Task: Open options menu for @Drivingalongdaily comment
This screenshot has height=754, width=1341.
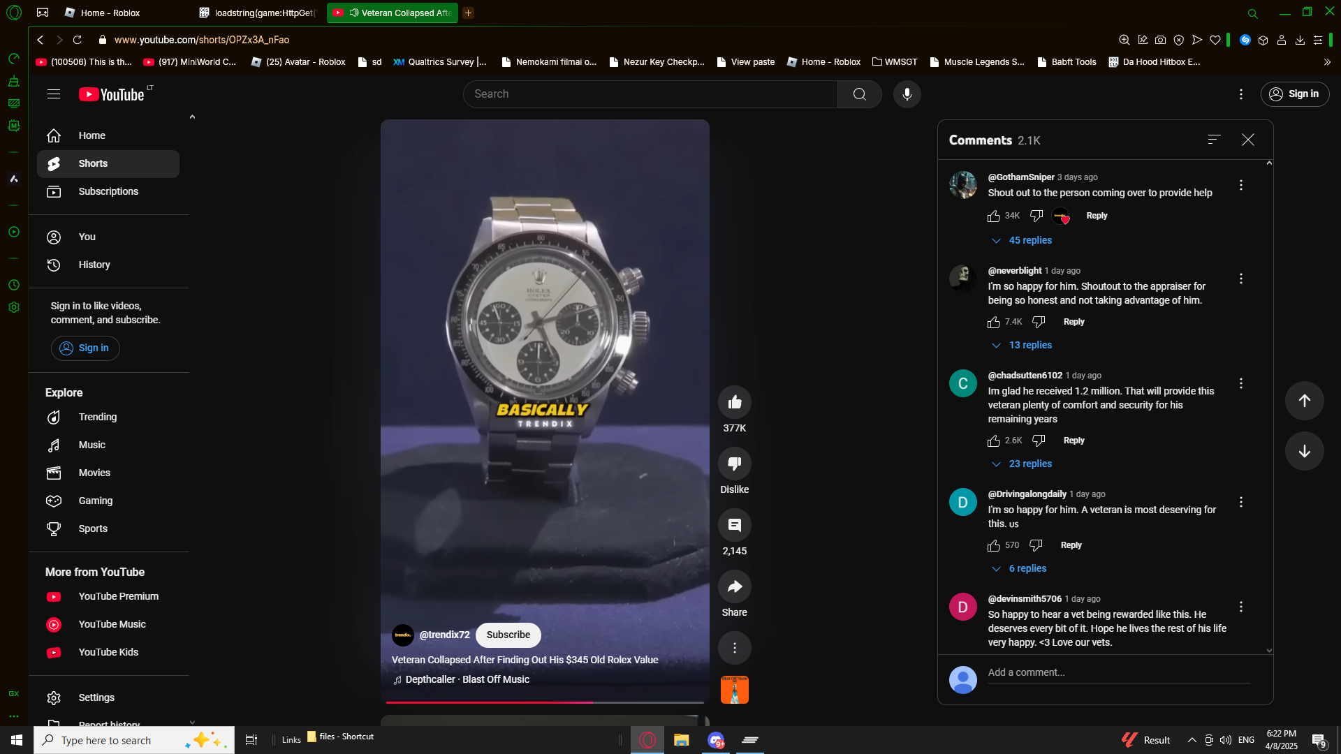Action: point(1240,502)
